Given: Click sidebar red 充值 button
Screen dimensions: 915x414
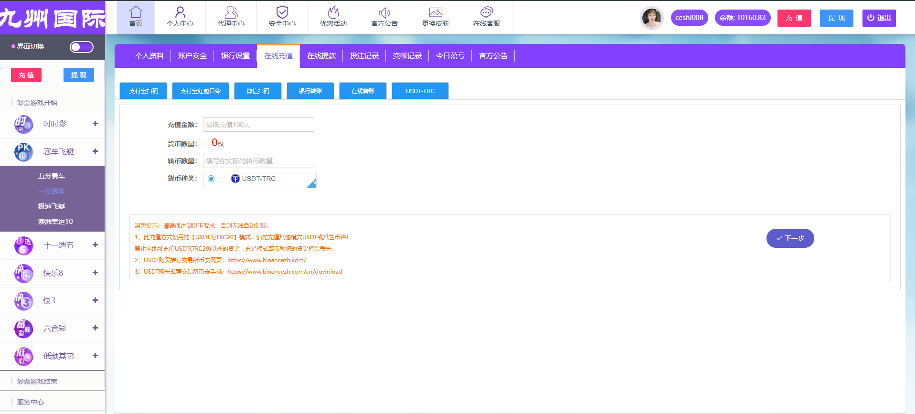Looking at the screenshot, I should tap(26, 75).
